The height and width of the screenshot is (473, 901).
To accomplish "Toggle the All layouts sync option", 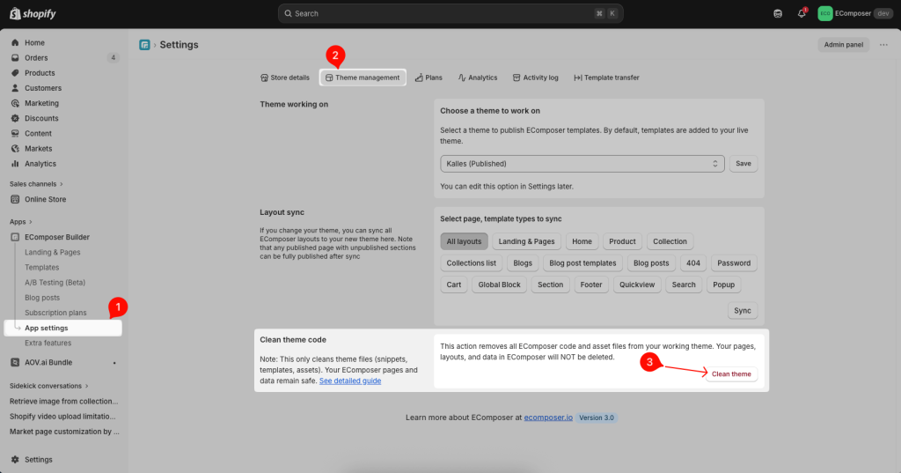I will click(464, 241).
